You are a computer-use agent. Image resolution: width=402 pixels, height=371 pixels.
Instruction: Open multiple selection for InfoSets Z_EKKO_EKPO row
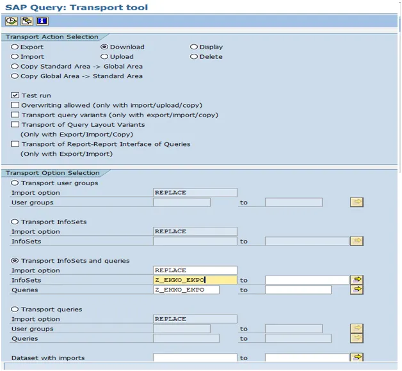(x=357, y=279)
